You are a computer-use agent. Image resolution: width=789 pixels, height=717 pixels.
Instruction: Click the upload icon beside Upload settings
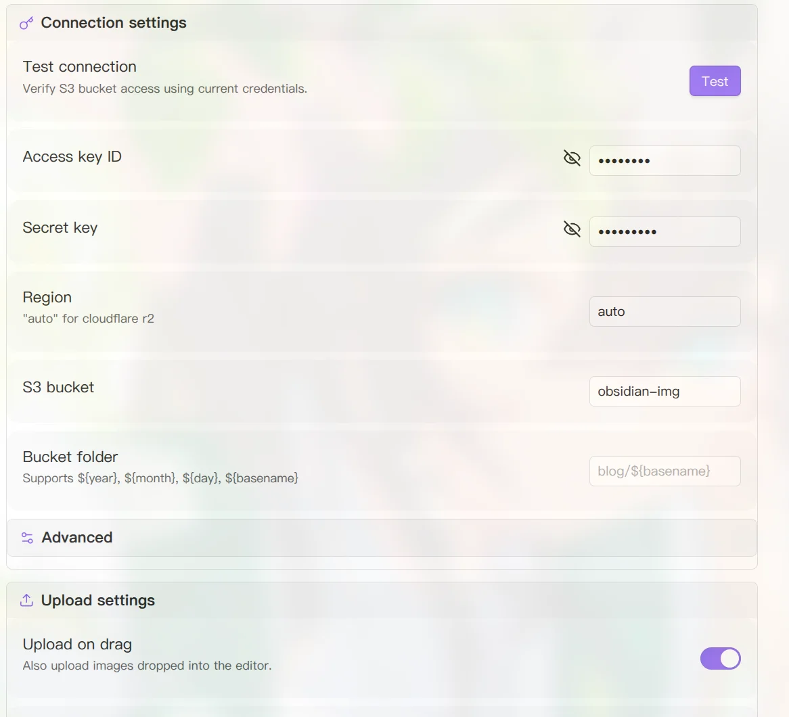26,600
